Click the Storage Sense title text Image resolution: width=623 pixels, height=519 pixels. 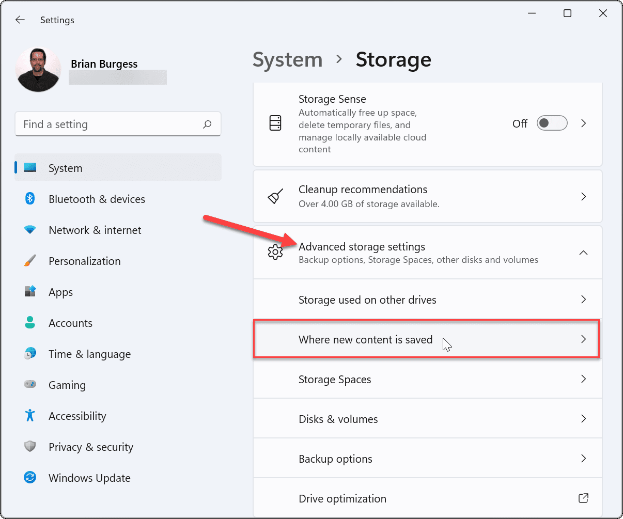(x=332, y=99)
